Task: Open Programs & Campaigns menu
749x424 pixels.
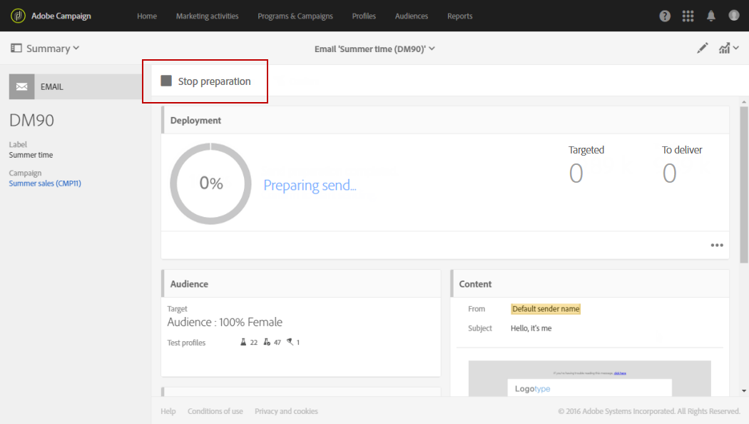Action: click(x=295, y=16)
